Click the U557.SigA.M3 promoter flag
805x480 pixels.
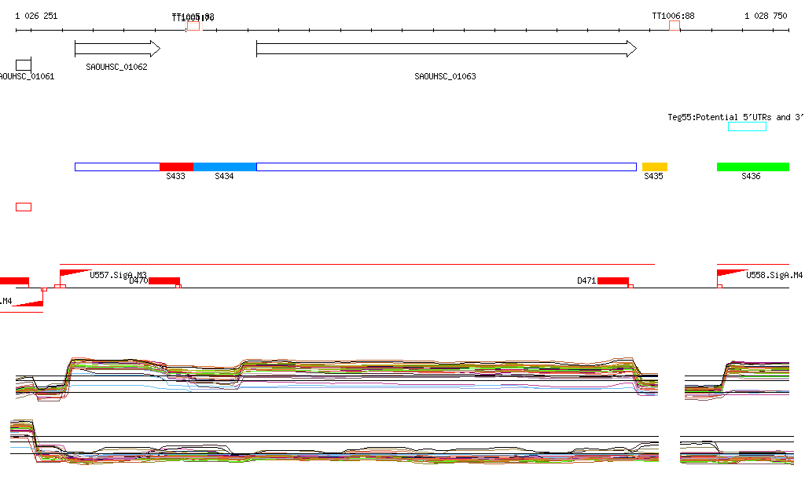coord(75,274)
